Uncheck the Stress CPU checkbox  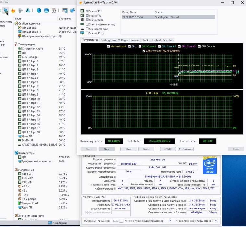point(87,11)
